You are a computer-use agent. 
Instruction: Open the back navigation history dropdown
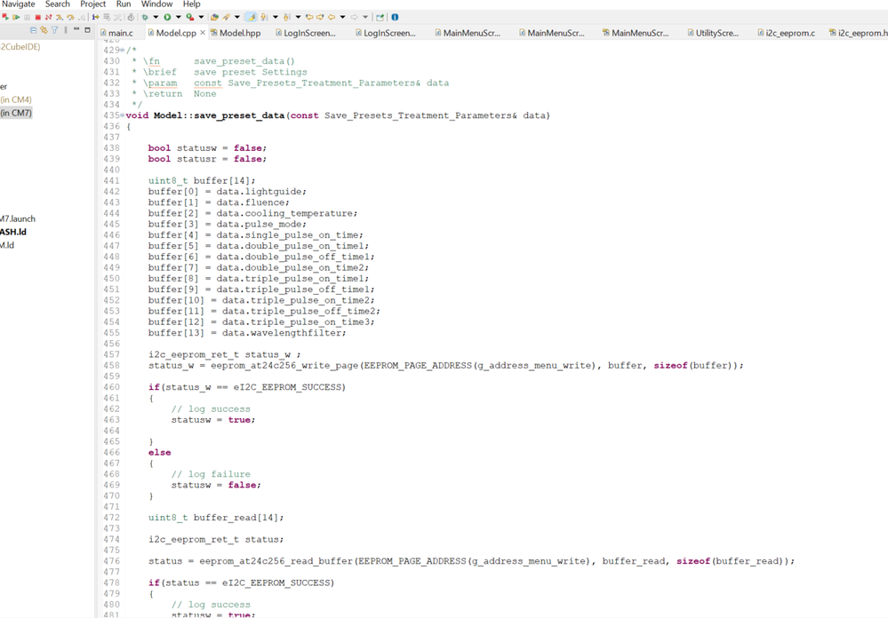coord(342,16)
